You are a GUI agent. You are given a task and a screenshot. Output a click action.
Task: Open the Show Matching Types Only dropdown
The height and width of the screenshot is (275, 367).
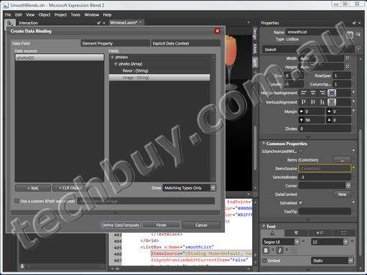click(x=213, y=188)
